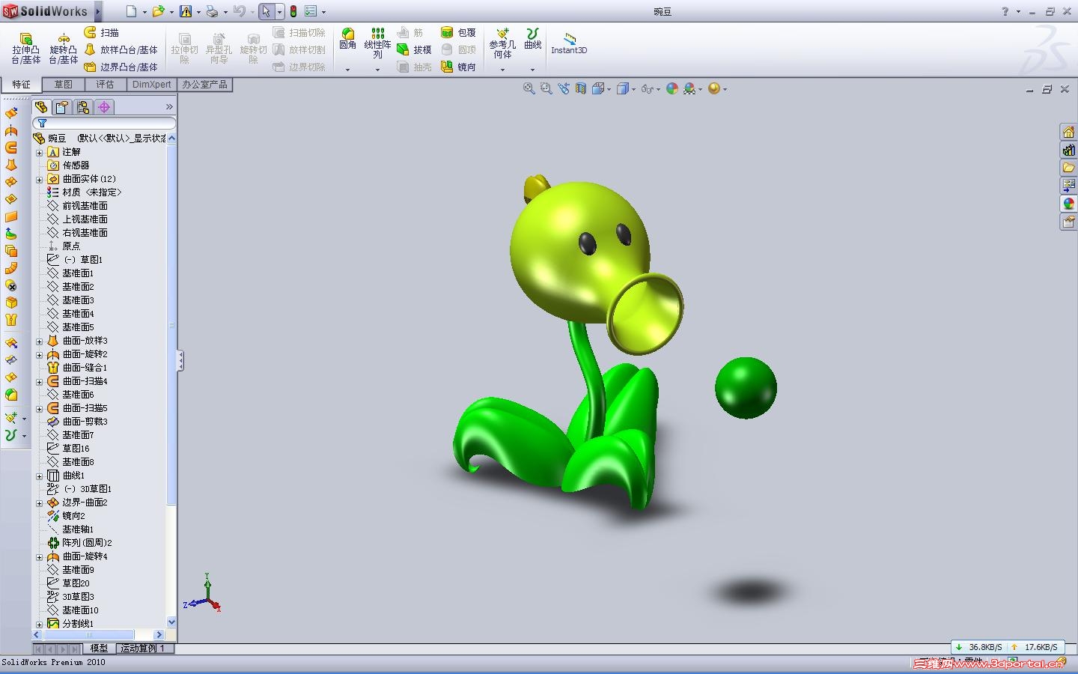Image resolution: width=1078 pixels, height=674 pixels.
Task: Open the View Orientation dropdown arrow
Action: 609,89
